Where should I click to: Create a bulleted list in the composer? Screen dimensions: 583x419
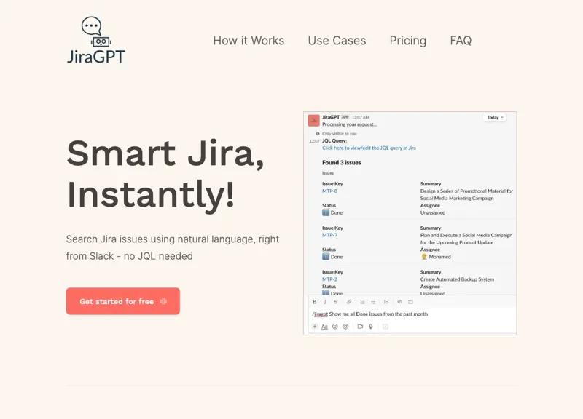coord(373,301)
